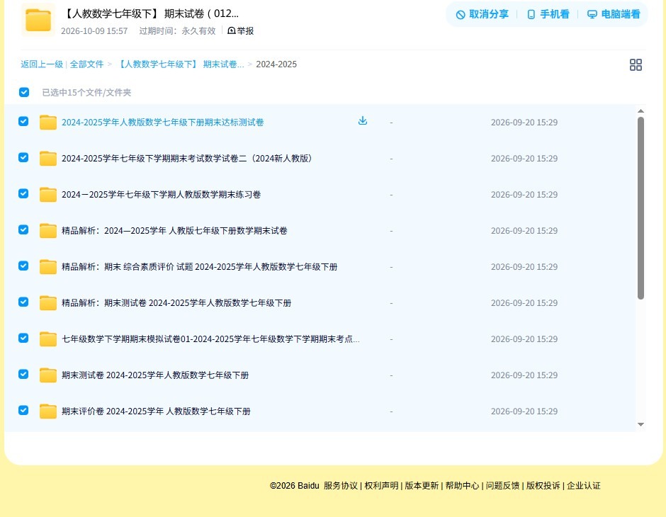Image resolution: width=666 pixels, height=517 pixels.
Task: Open 版本更新 footer link
Action: pos(422,486)
